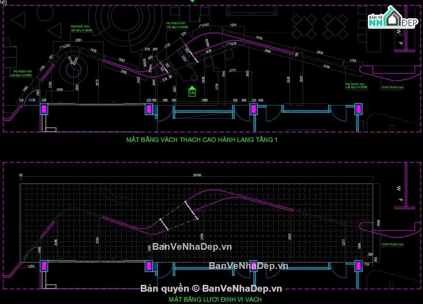Viewport: 423px width, 304px height.
Task: Click the 2939 dimension value
Action: point(320,52)
